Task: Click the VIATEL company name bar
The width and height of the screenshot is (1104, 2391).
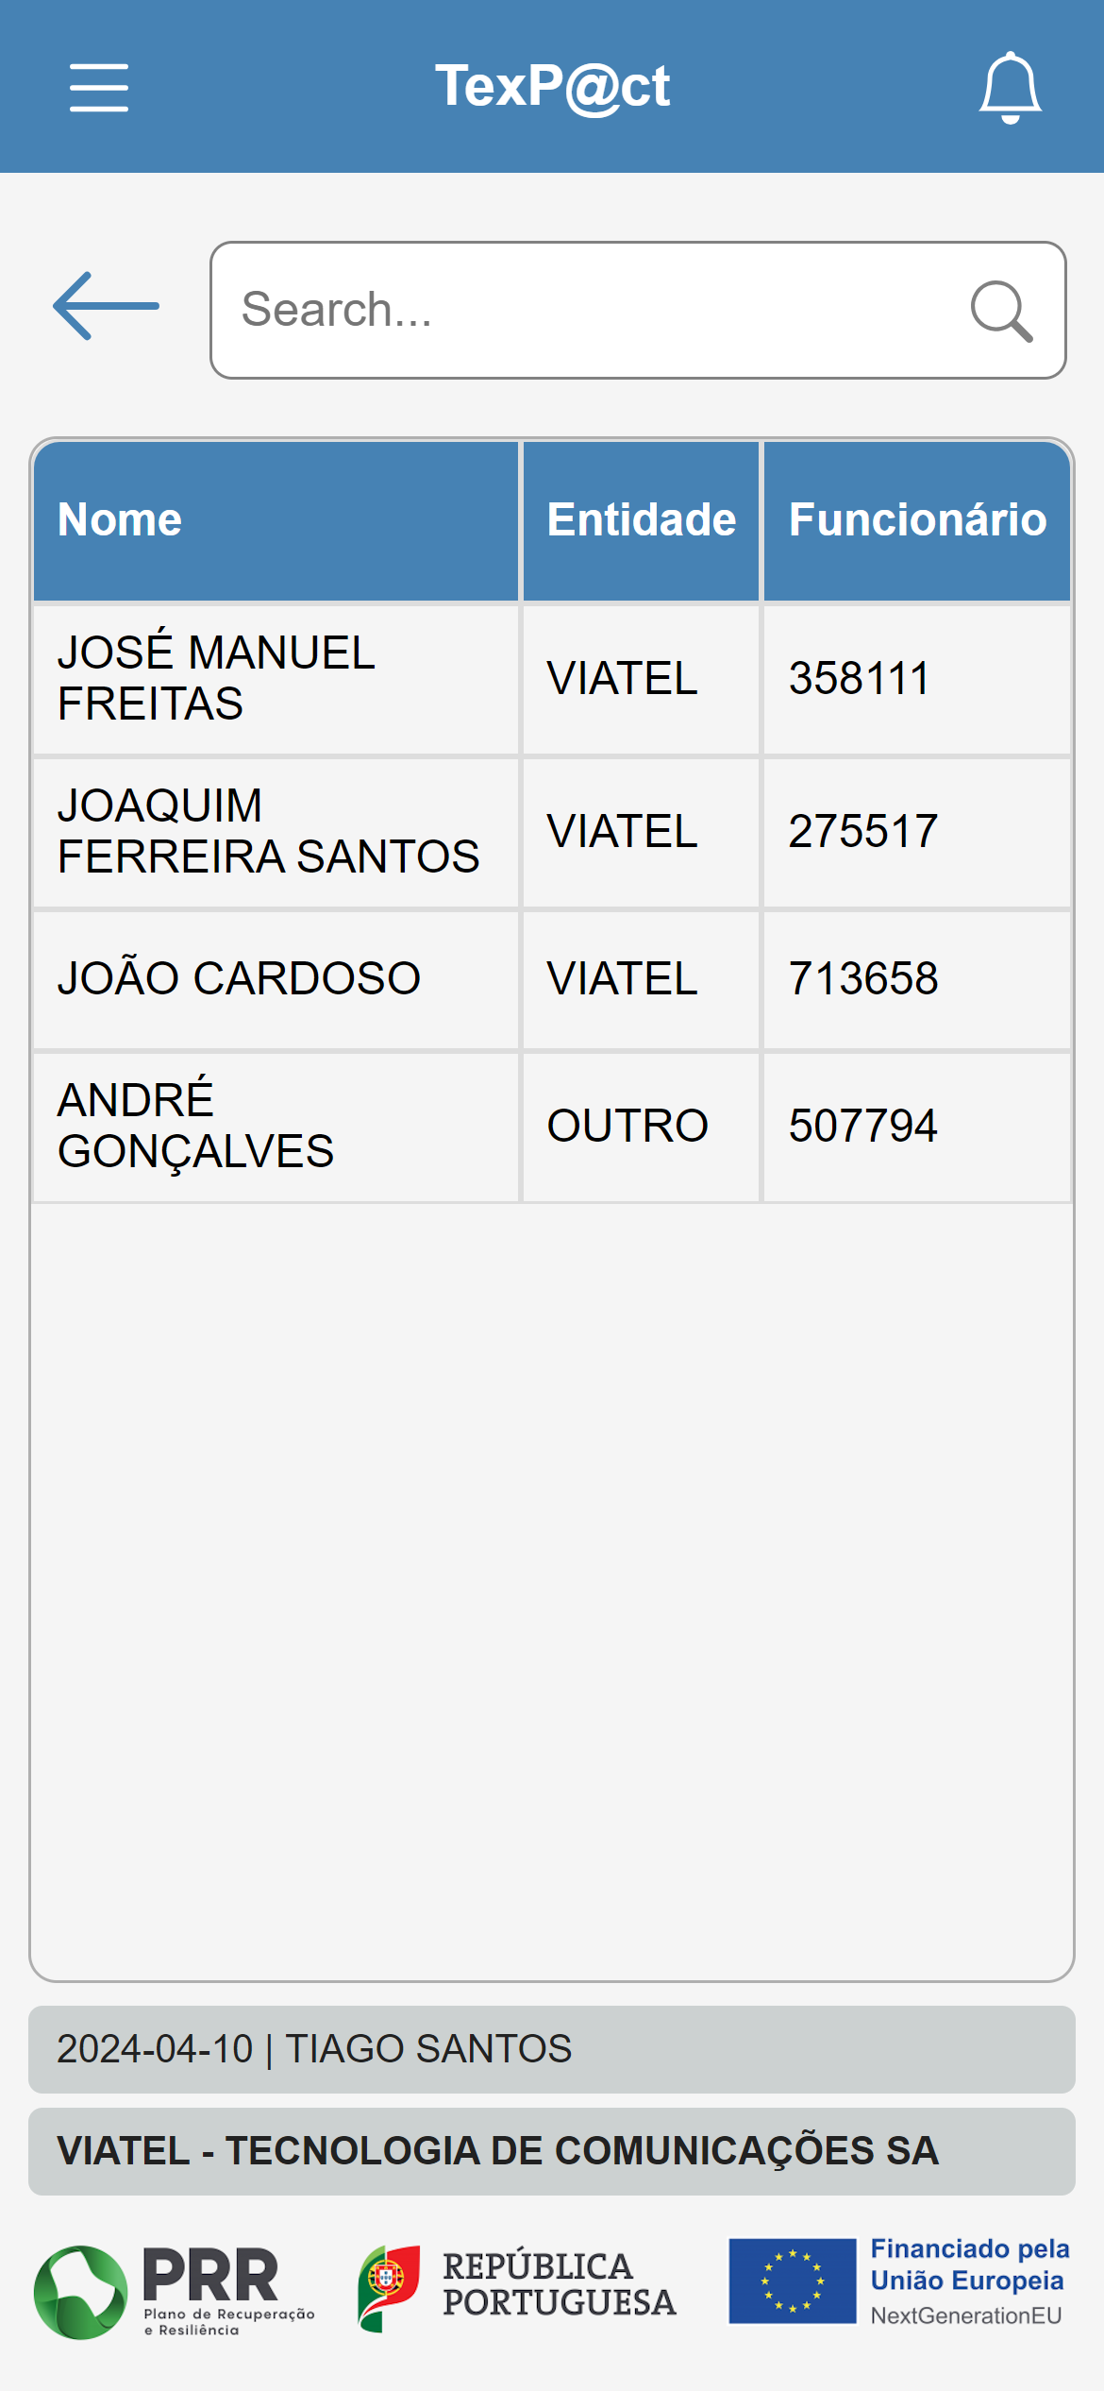Action: coord(552,2151)
